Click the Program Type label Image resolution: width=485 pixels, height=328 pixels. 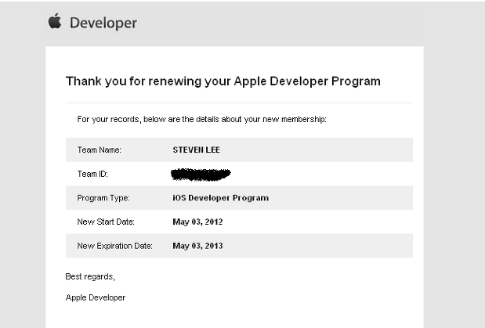click(x=103, y=198)
